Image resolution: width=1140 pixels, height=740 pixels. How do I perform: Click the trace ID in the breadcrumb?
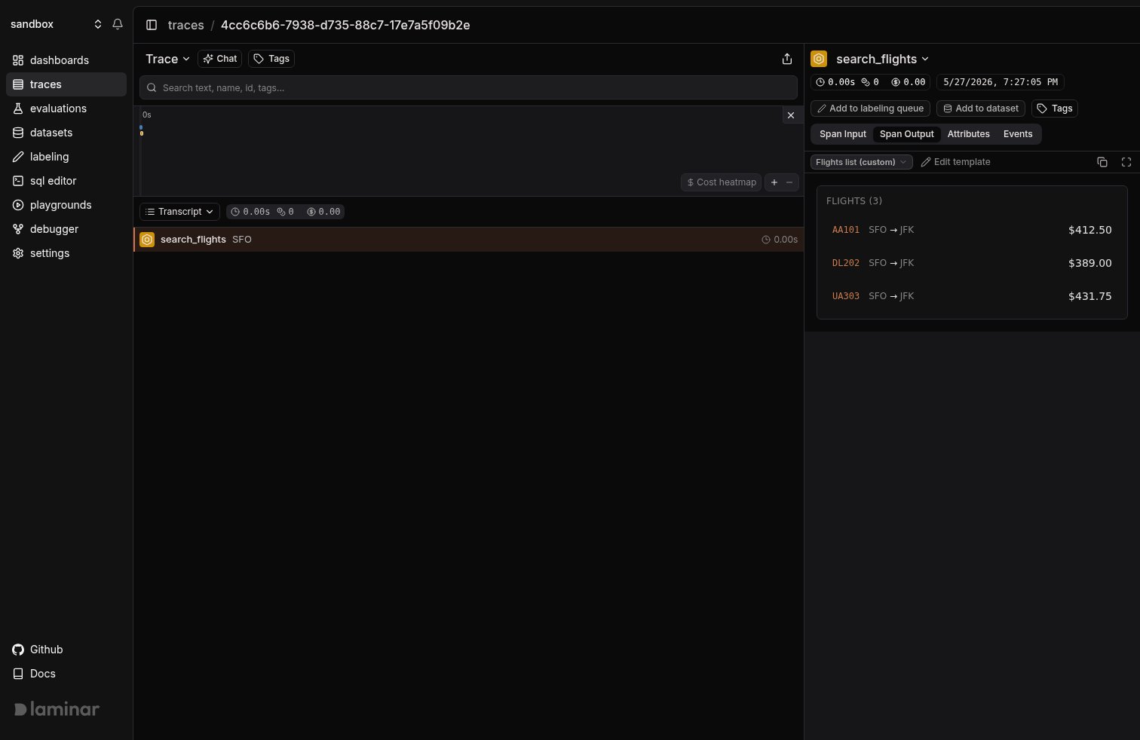[x=345, y=25]
